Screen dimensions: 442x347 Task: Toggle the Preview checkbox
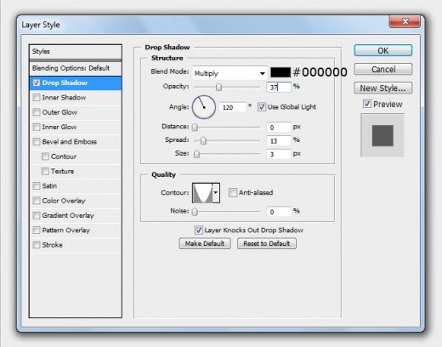tap(367, 104)
